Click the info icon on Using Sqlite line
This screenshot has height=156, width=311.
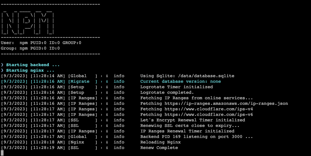coord(107,76)
